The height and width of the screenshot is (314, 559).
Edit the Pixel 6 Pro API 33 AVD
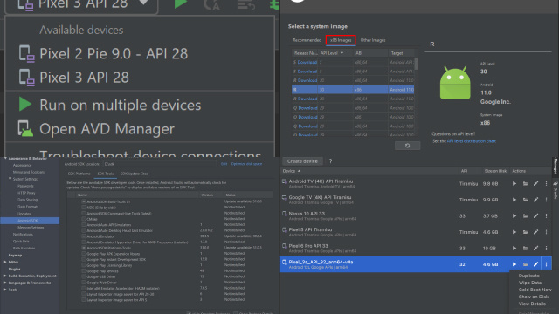tap(535, 248)
